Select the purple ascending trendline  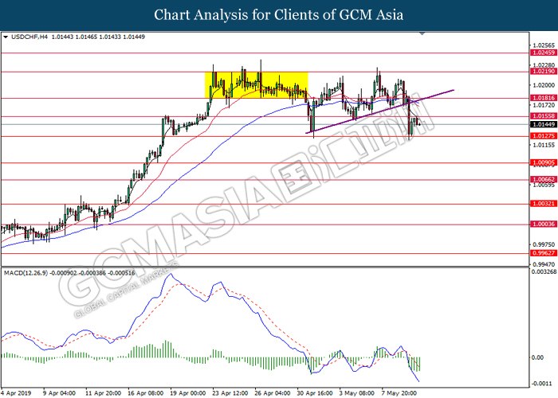[379, 111]
